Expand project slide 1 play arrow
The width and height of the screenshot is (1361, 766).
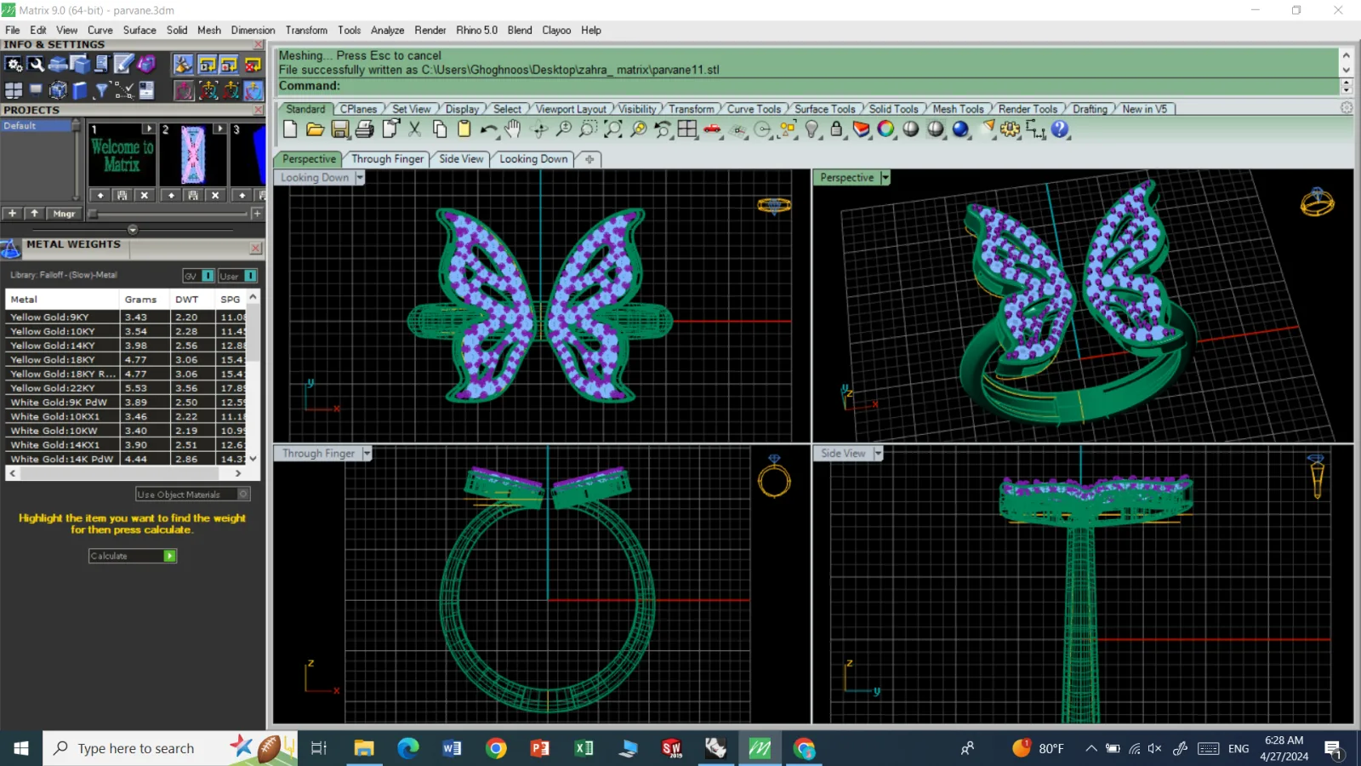[x=149, y=129]
